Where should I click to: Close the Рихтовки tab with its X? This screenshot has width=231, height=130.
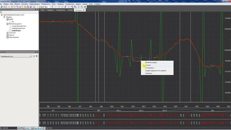pos(84,10)
